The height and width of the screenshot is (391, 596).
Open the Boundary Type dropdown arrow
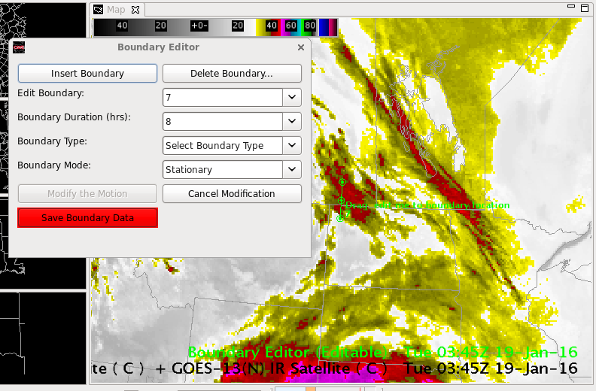click(x=292, y=146)
